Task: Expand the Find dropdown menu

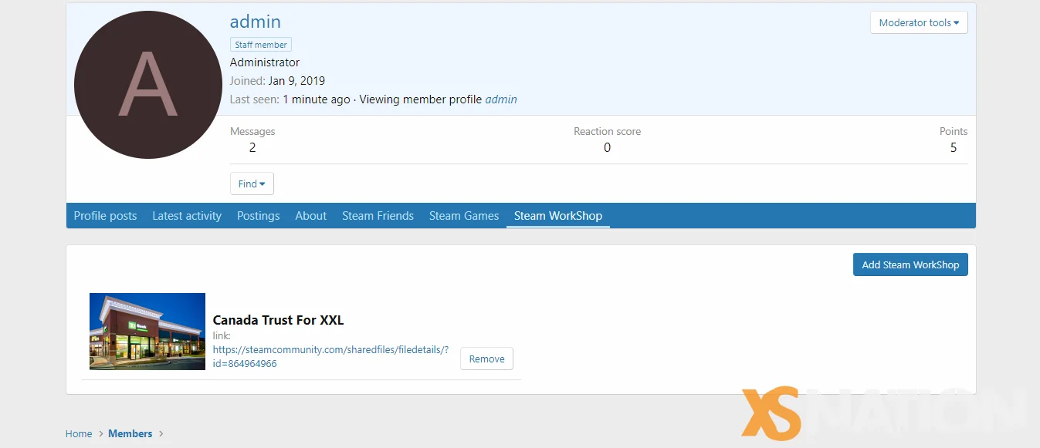Action: click(x=252, y=184)
